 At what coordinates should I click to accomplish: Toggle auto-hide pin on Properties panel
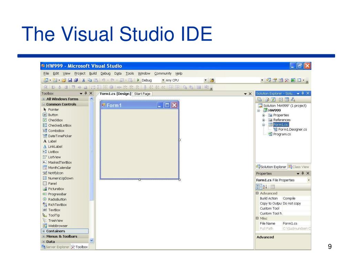point(303,173)
